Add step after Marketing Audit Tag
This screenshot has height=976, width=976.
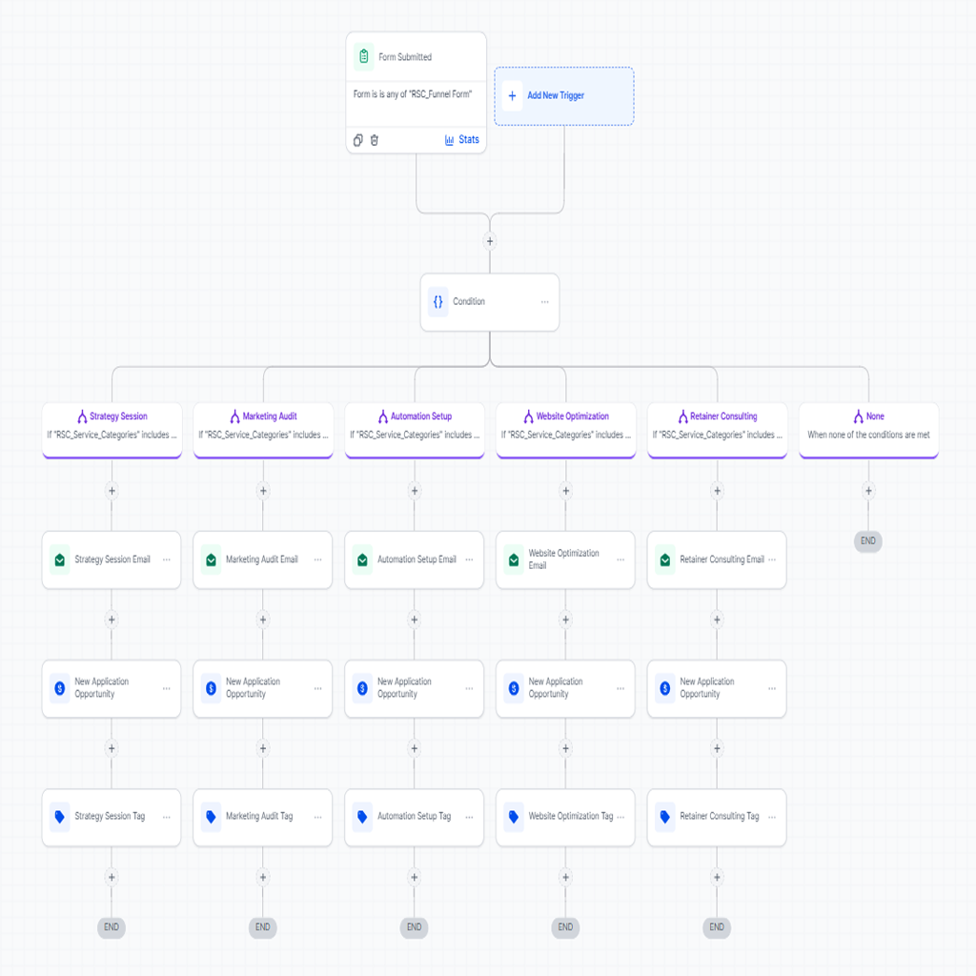[x=263, y=877]
